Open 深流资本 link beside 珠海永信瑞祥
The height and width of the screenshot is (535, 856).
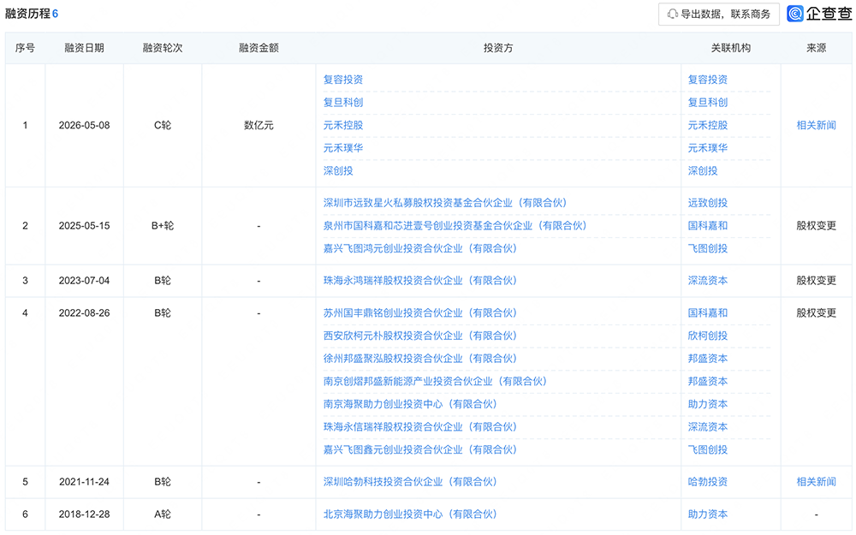(x=708, y=427)
